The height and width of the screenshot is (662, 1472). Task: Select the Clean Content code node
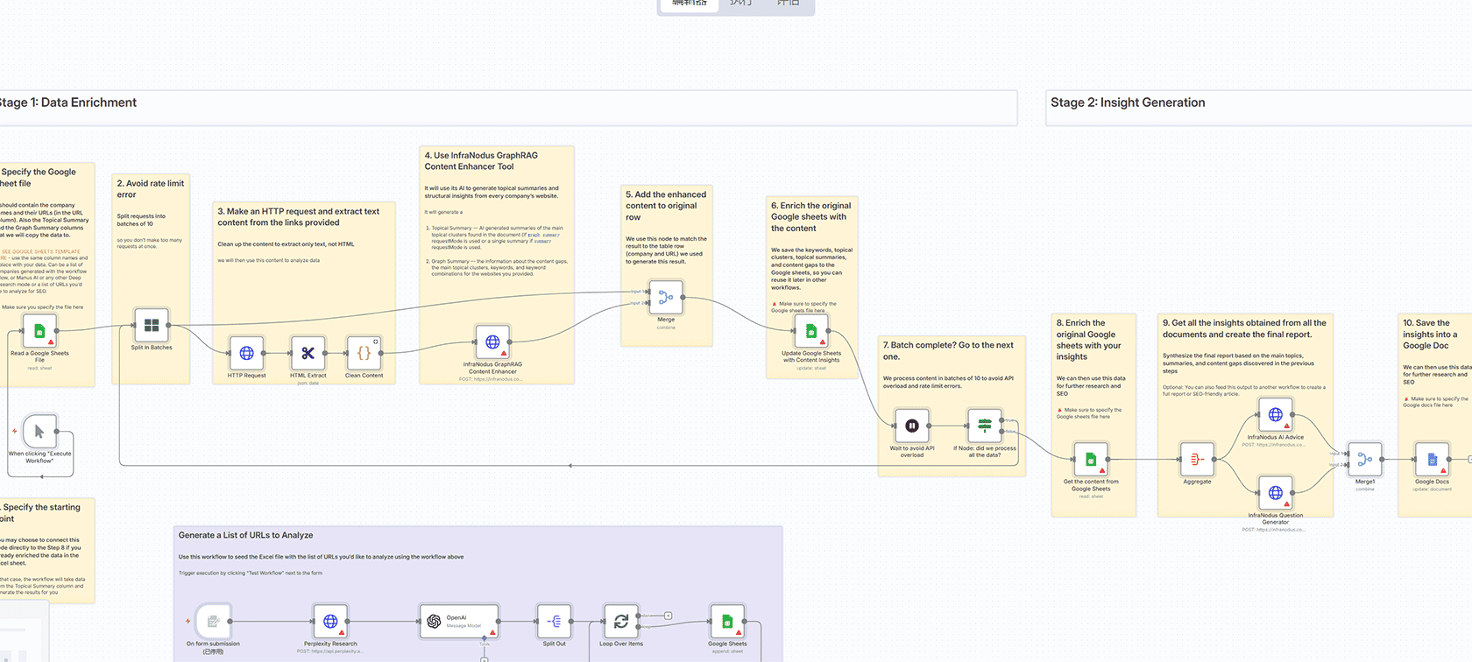click(x=364, y=353)
